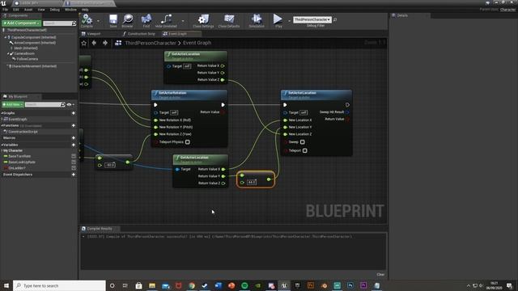Open the File menu
518x291 pixels.
pos(6,10)
